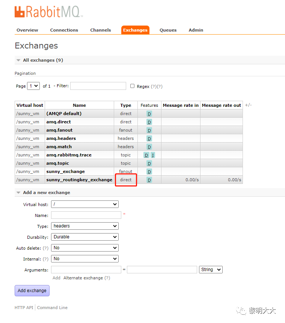Click the D durable badge for amq.direct
This screenshot has width=285, height=323.
(x=149, y=122)
